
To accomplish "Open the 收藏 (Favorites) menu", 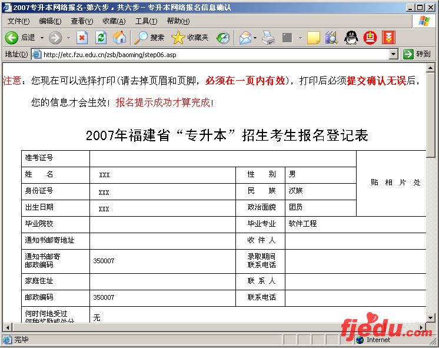I will point(114,21).
